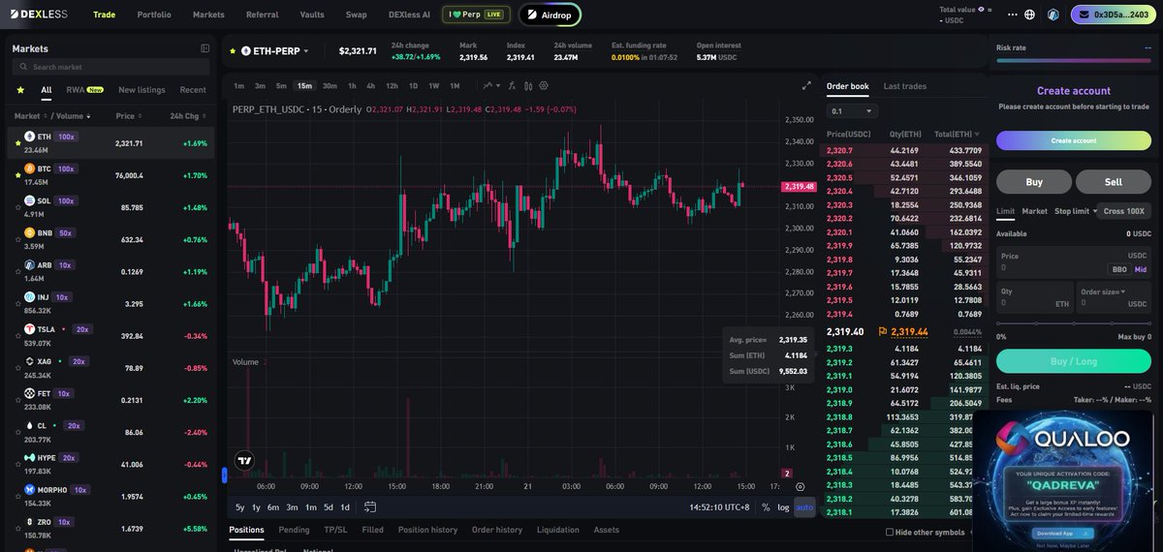Click the orange flag icon beside 2,319.44
Viewport: 1163px width, 552px height.
click(x=883, y=331)
